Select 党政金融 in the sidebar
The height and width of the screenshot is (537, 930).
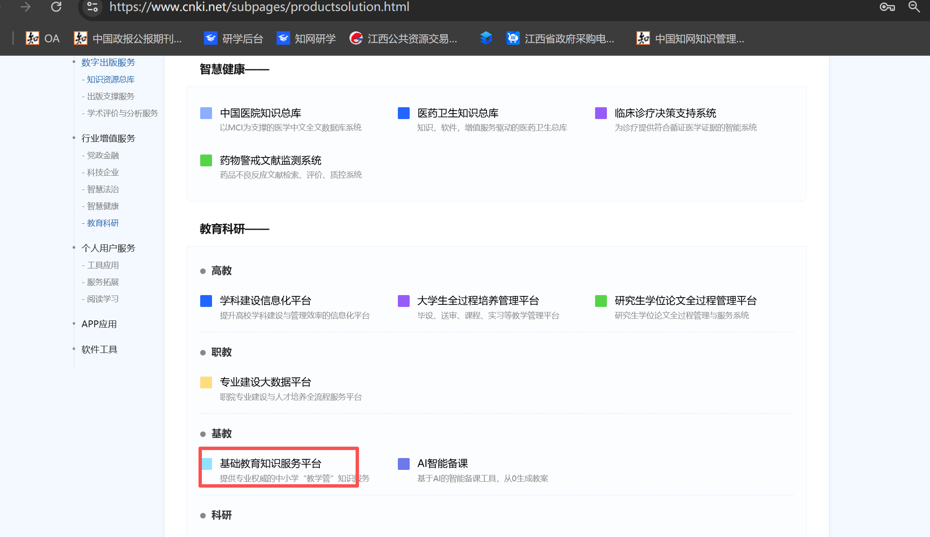(x=103, y=155)
